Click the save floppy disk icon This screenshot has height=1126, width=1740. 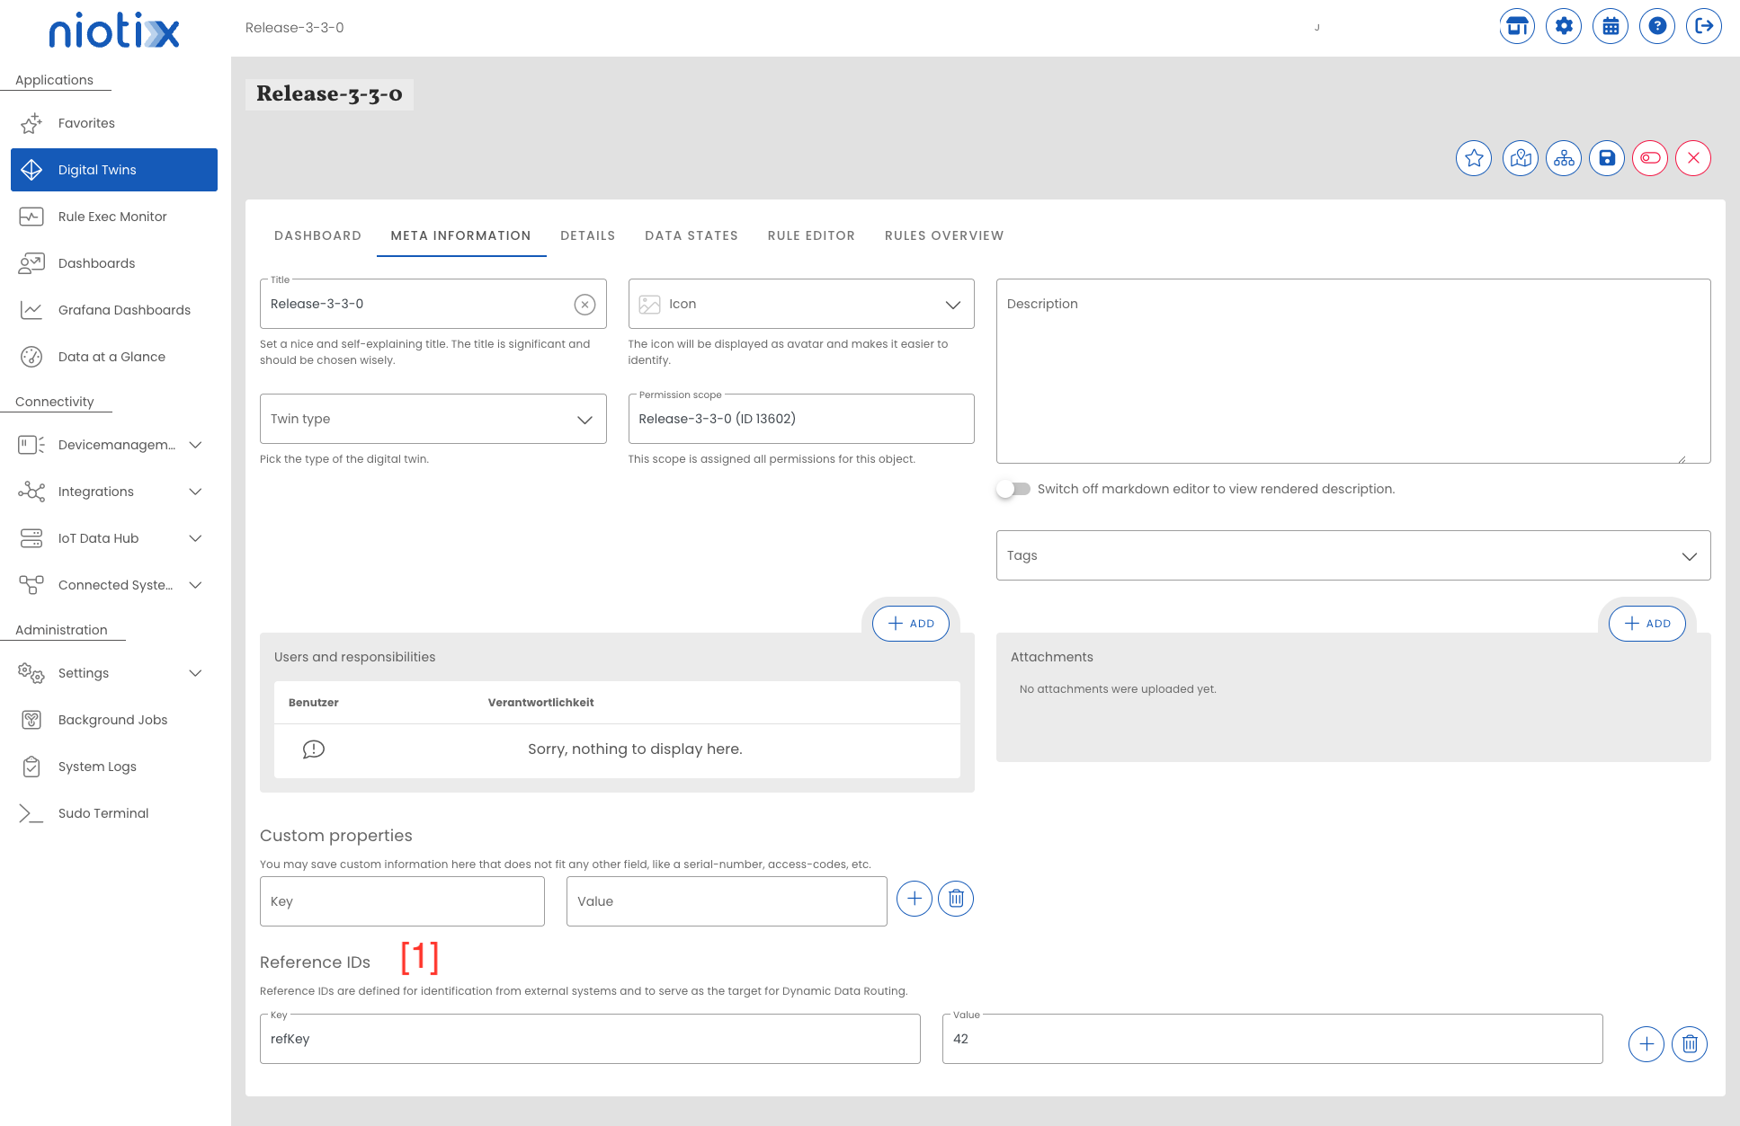pyautogui.click(x=1606, y=159)
